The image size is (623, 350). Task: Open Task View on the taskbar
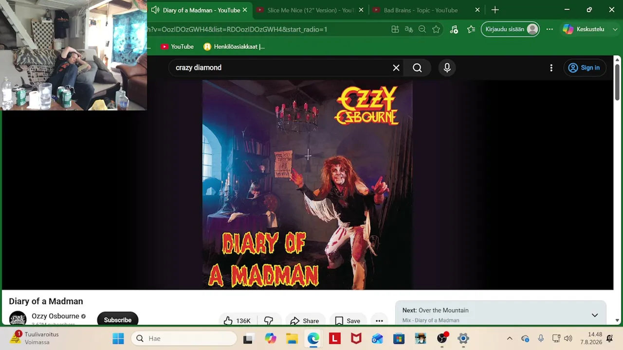coord(248,338)
